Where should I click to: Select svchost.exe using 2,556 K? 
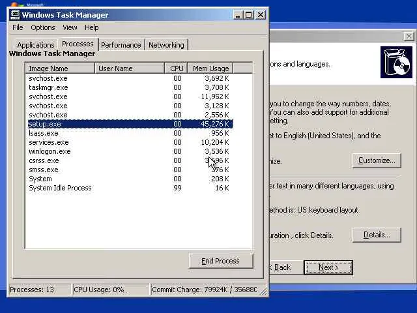pos(130,115)
